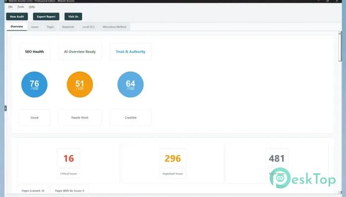
Task: Open the File menu
Action: click(x=10, y=7)
